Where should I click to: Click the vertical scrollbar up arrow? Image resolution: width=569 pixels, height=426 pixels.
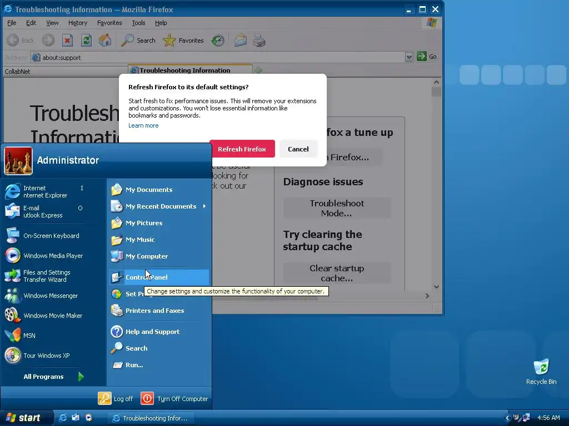click(x=437, y=82)
